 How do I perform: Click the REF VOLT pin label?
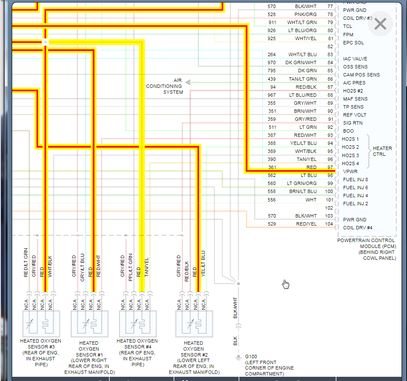click(354, 115)
